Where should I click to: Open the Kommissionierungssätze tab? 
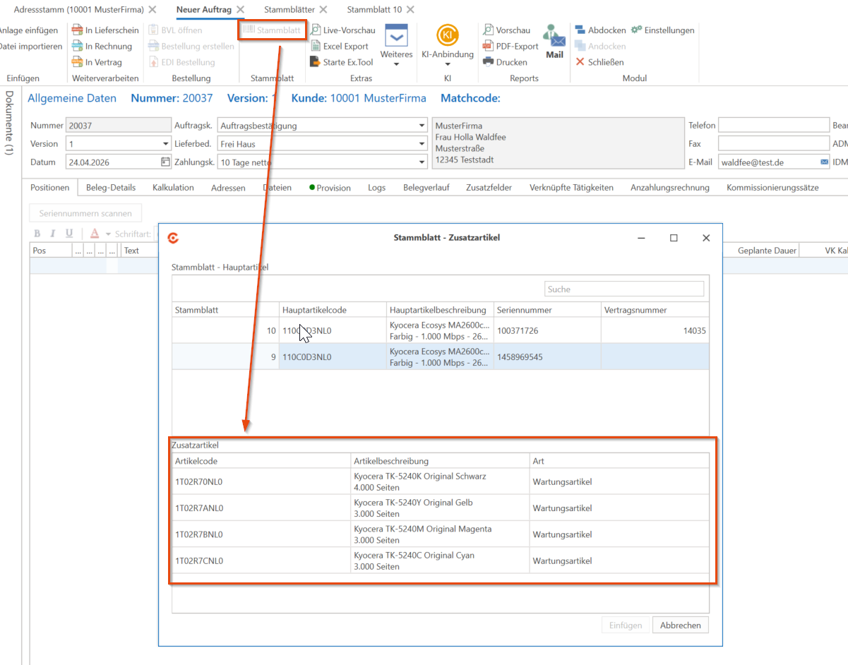pyautogui.click(x=772, y=188)
